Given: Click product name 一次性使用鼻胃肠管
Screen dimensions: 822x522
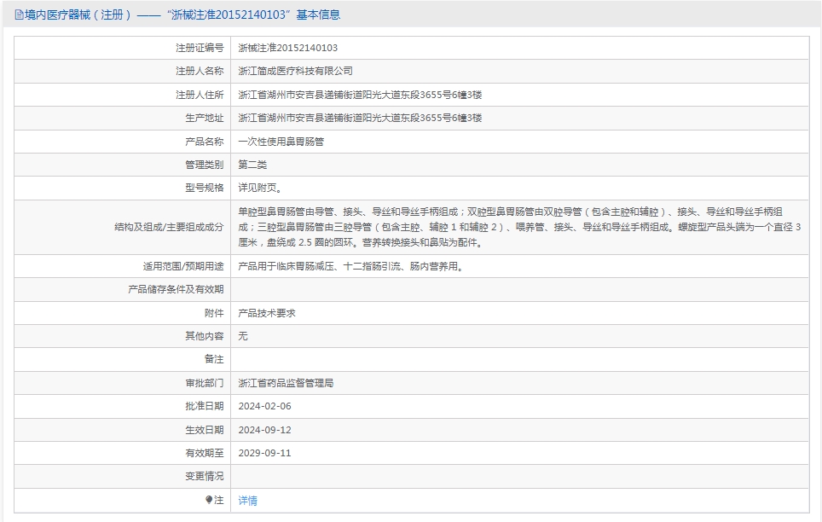Looking at the screenshot, I should (281, 142).
